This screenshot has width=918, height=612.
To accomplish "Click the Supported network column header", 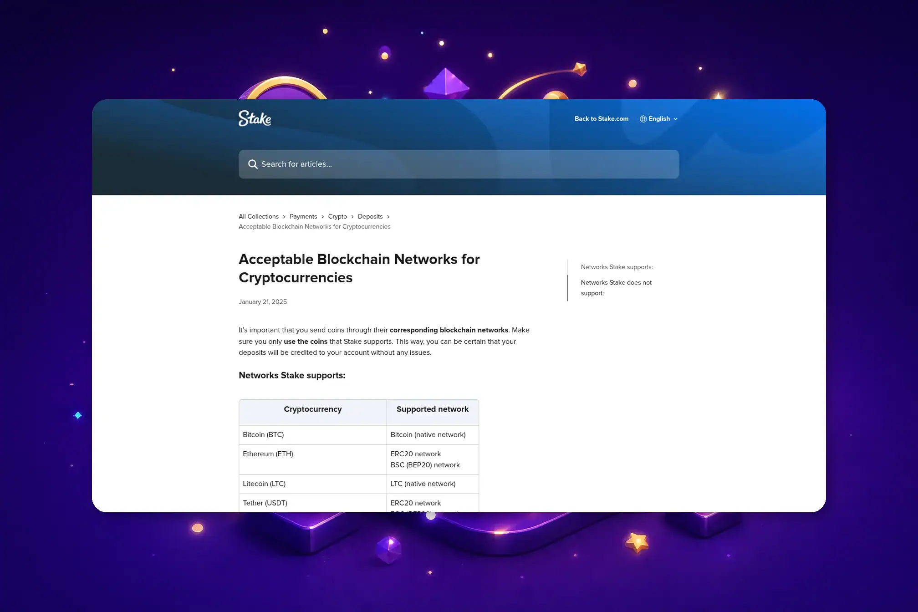I will click(x=433, y=412).
